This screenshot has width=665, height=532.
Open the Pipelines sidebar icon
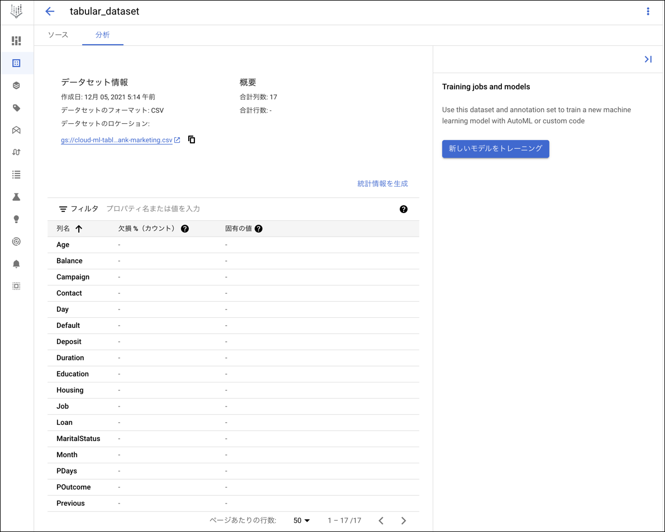16,152
